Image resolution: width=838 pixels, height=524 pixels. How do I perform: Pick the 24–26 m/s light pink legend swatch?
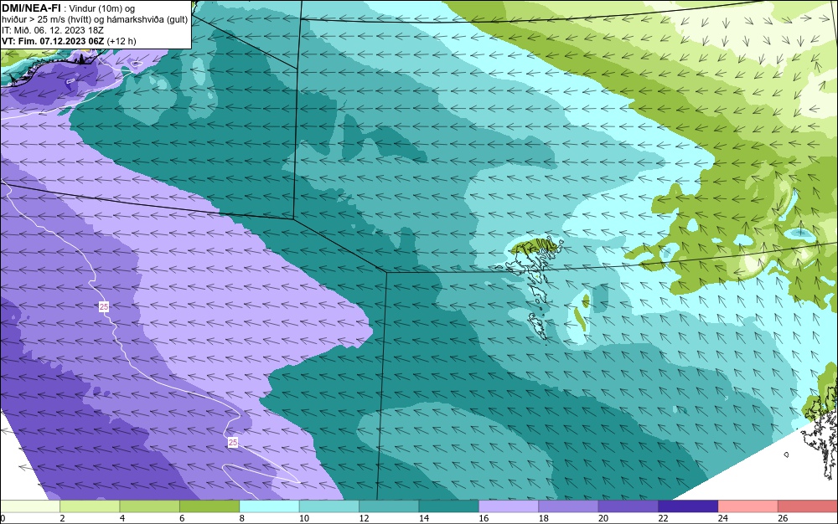[x=748, y=506]
